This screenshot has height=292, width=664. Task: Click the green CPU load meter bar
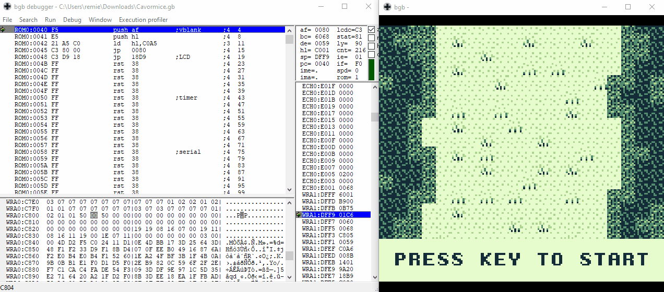371,70
